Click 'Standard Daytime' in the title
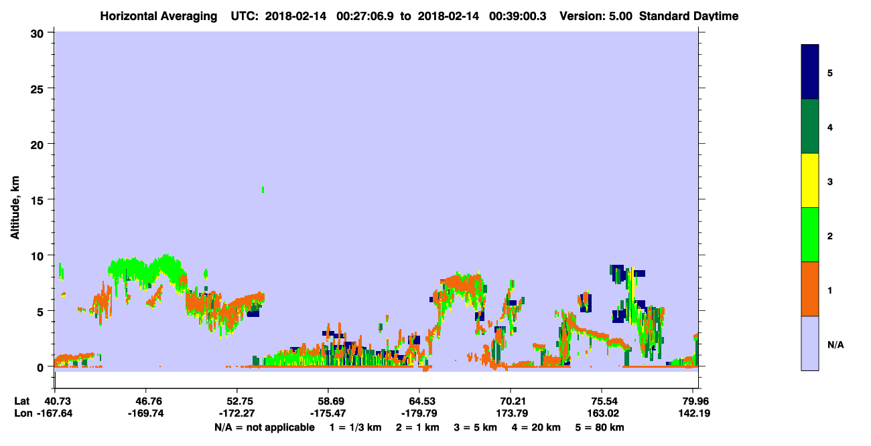871x446 pixels. coord(689,16)
